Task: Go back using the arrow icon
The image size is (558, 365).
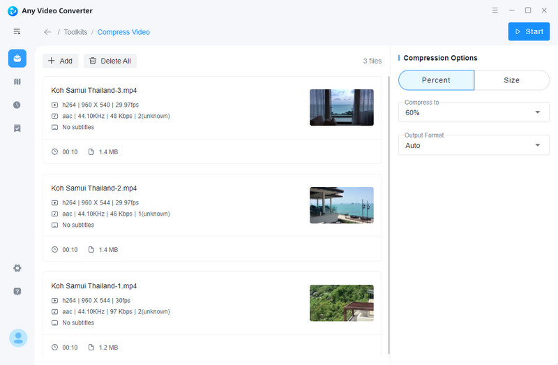Action: (47, 32)
